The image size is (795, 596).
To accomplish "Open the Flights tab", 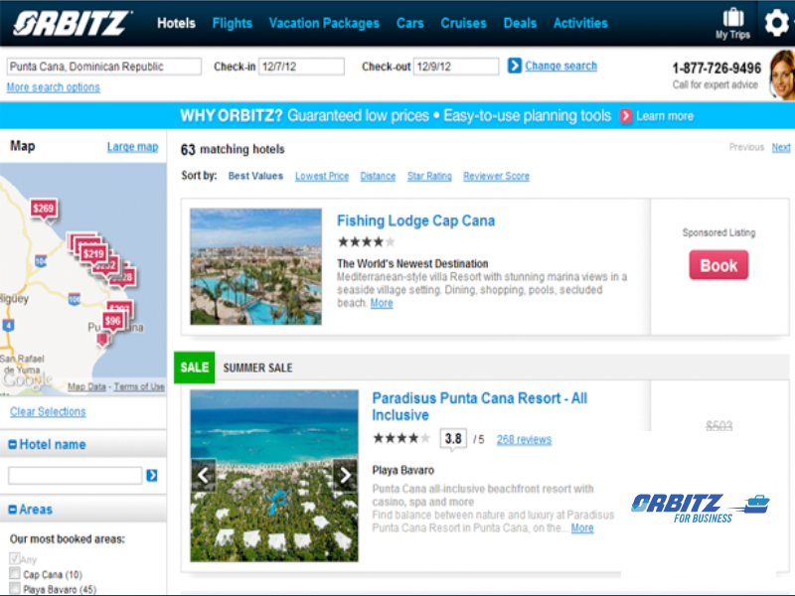I will tap(233, 23).
